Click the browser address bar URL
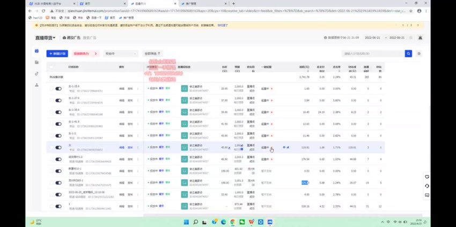 [236, 11]
